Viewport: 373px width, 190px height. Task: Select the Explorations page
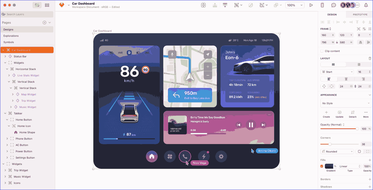11,36
